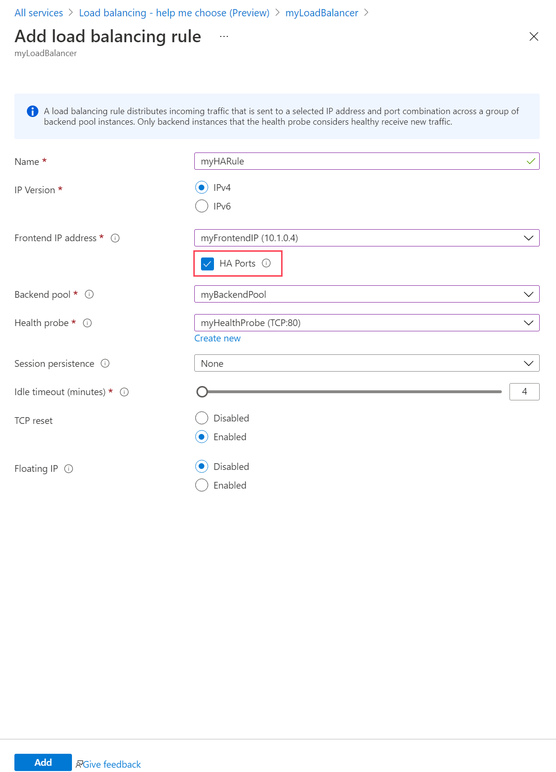The width and height of the screenshot is (556, 772).
Task: Expand the Backend pool dropdown
Action: point(367,294)
